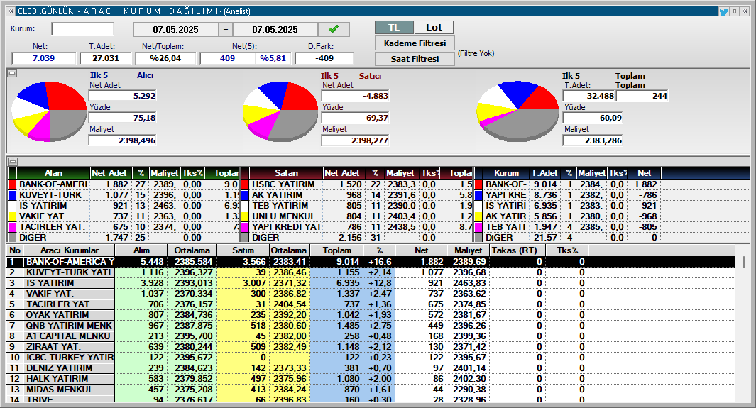Screen dimensions: 756x408
Task: Click sellers Net Adet value -4.883
Action: 355,96
